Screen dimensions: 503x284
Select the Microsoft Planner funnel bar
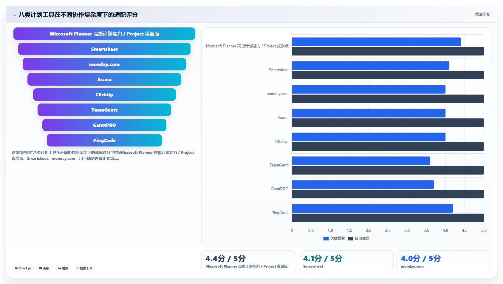(x=104, y=34)
